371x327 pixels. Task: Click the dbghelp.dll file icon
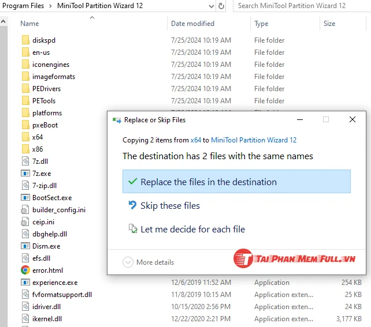(25, 234)
